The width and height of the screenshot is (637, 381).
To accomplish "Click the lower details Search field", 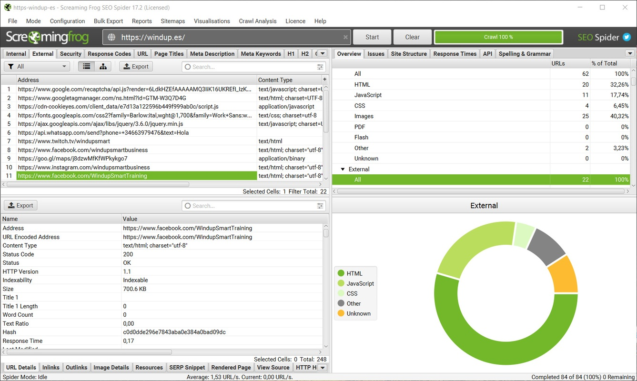I will (x=253, y=206).
